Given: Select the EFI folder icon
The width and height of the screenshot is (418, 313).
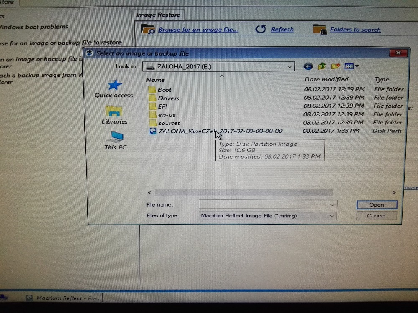Looking at the screenshot, I should tap(153, 106).
